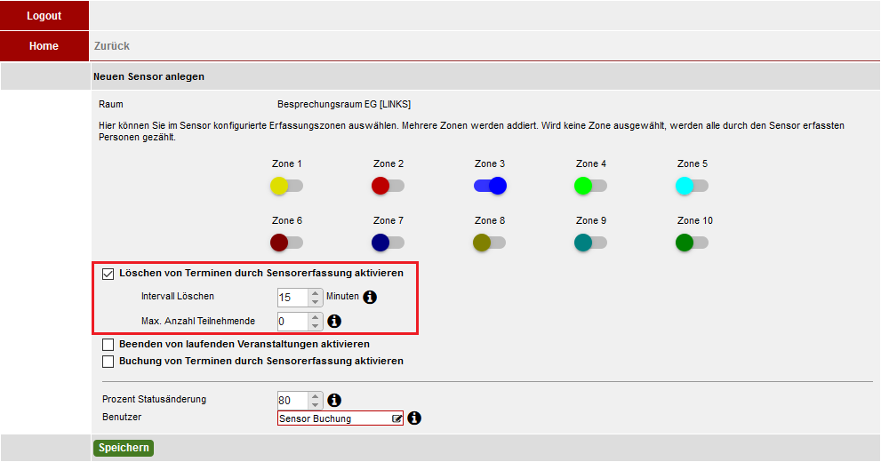Enable Zone 5 cyan switch
The height and width of the screenshot is (462, 881).
tap(692, 186)
